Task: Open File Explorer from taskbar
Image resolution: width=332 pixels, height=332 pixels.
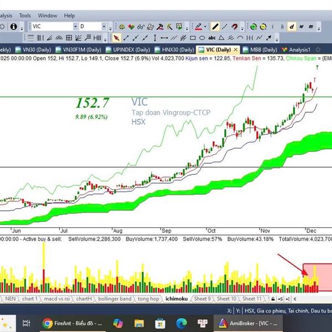Action: pos(139,324)
